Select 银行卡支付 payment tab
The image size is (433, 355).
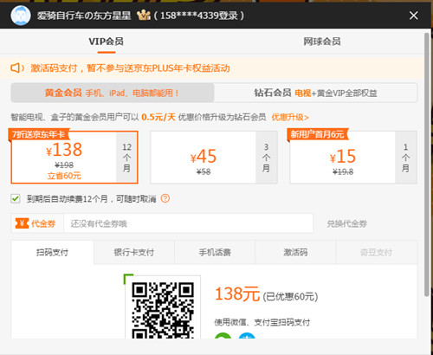134,252
